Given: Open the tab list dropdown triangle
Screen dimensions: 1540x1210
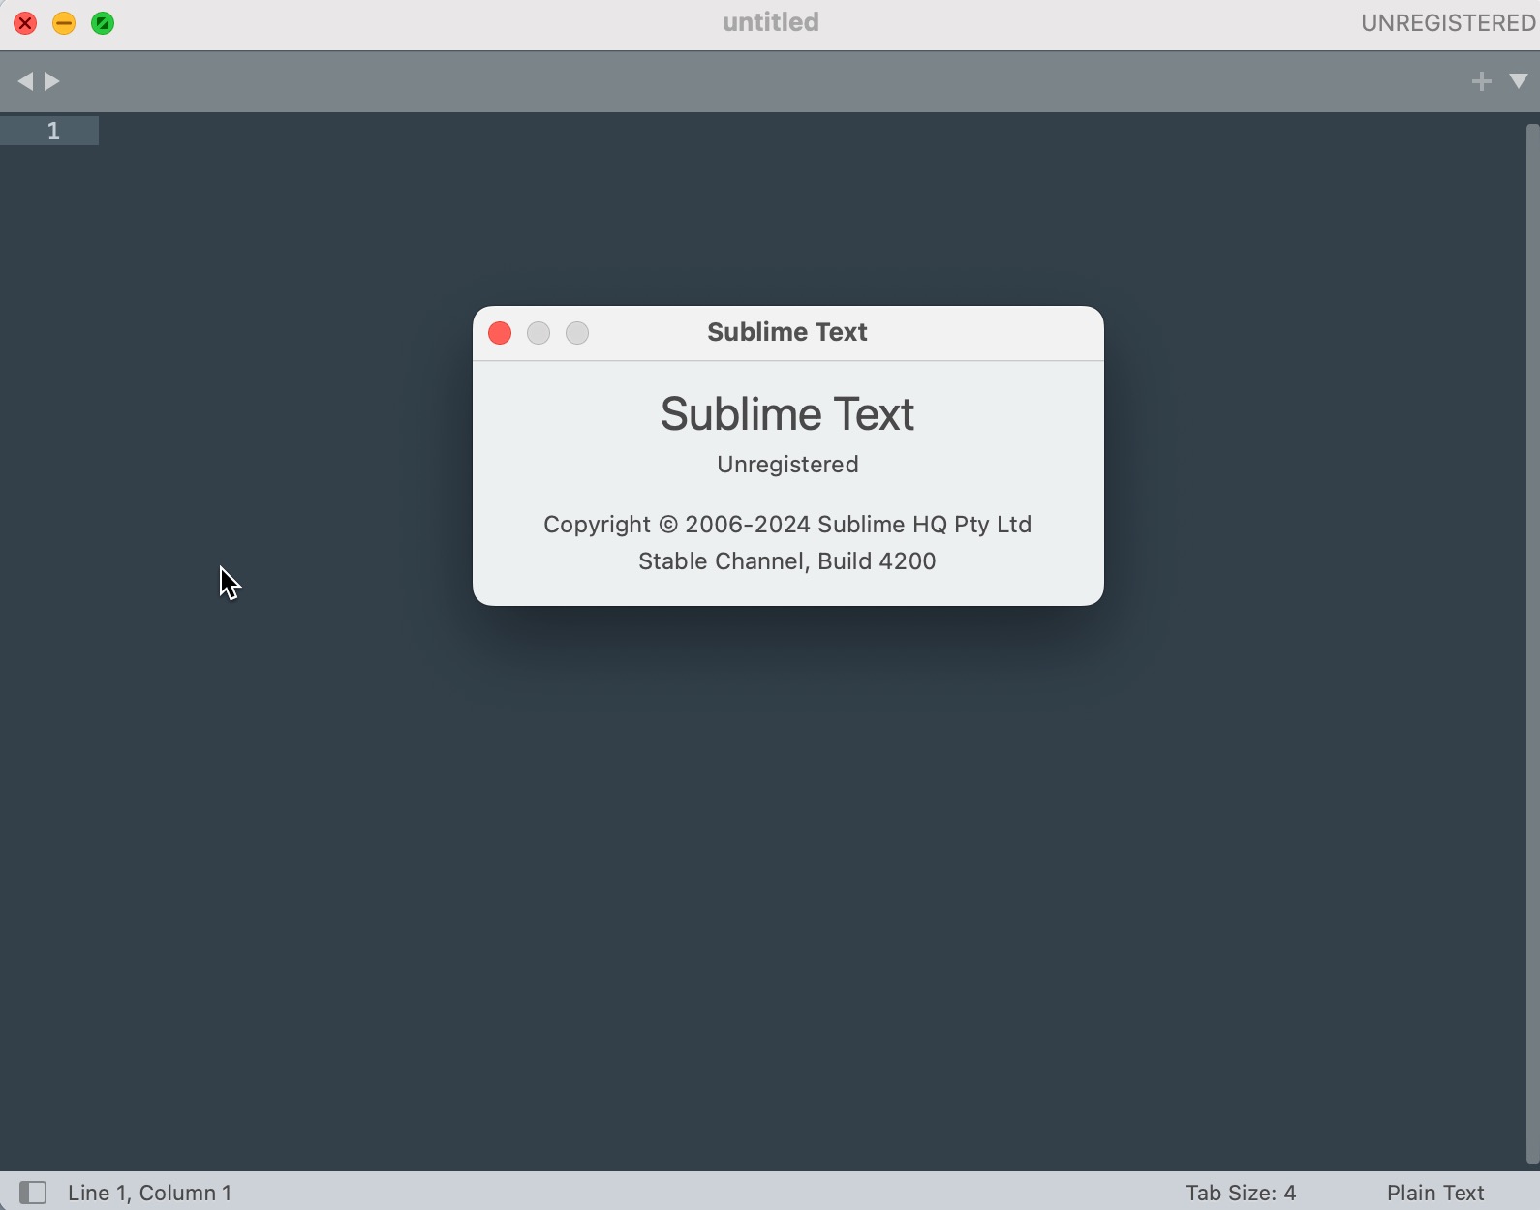Looking at the screenshot, I should 1519,81.
